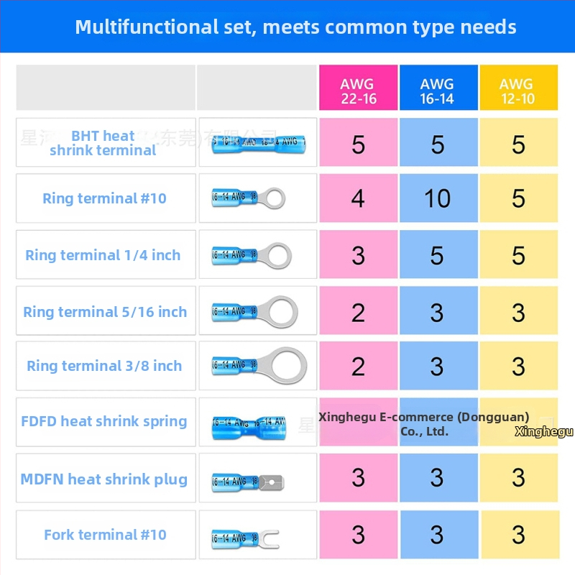Viewport: 575px width, 575px height.
Task: Click the "FDFD heat shrink spring" label
Action: point(104,421)
